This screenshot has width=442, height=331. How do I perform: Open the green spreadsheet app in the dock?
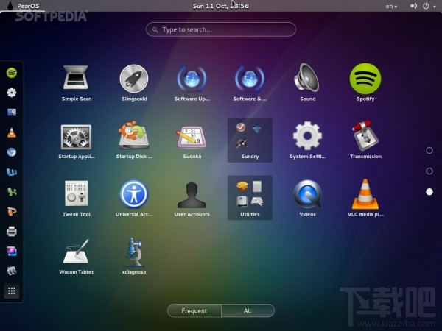[12, 192]
